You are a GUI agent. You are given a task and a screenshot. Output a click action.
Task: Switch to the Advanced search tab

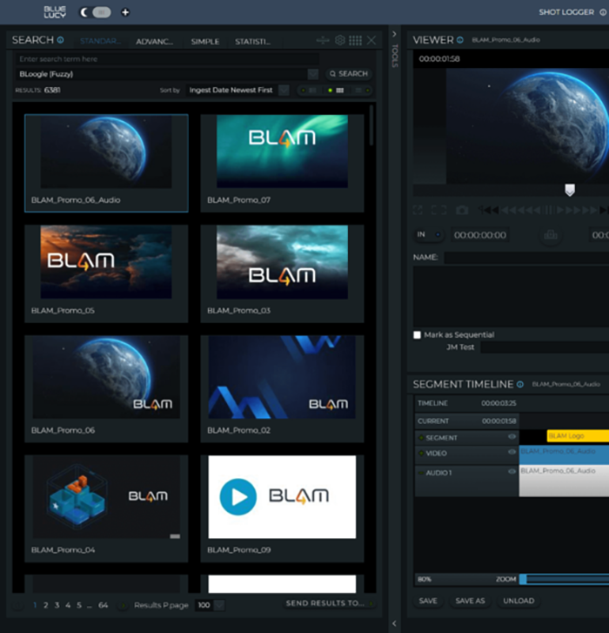point(154,42)
